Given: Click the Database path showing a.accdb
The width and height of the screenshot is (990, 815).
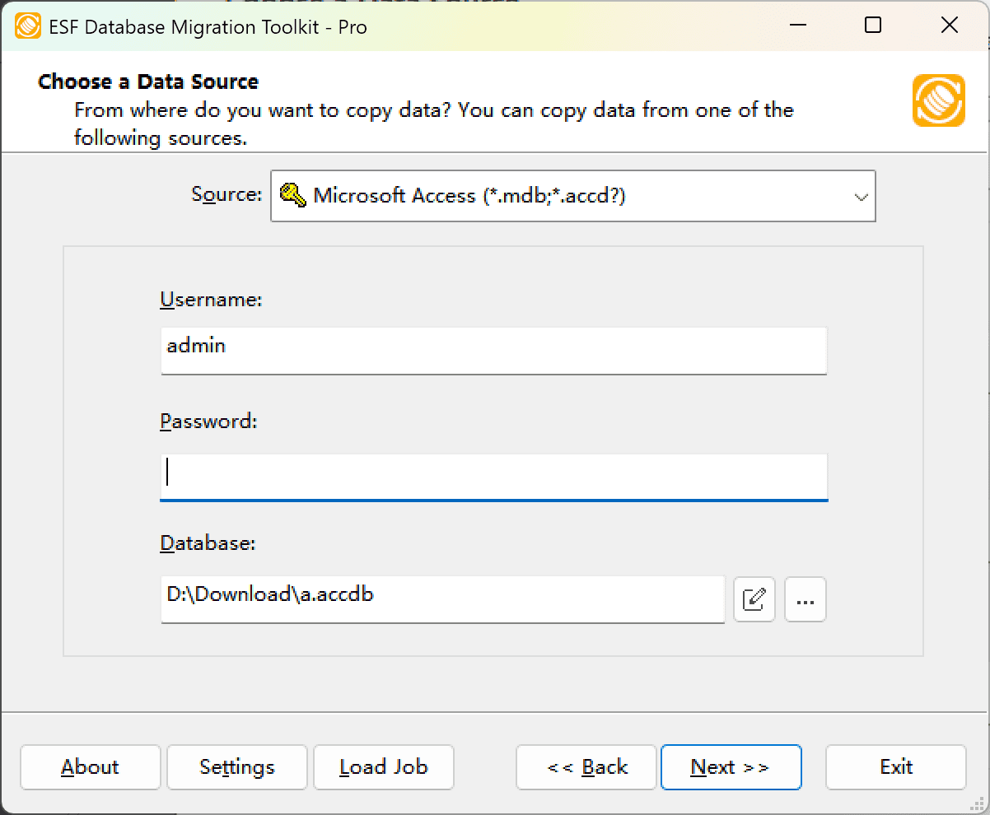Looking at the screenshot, I should point(442,599).
